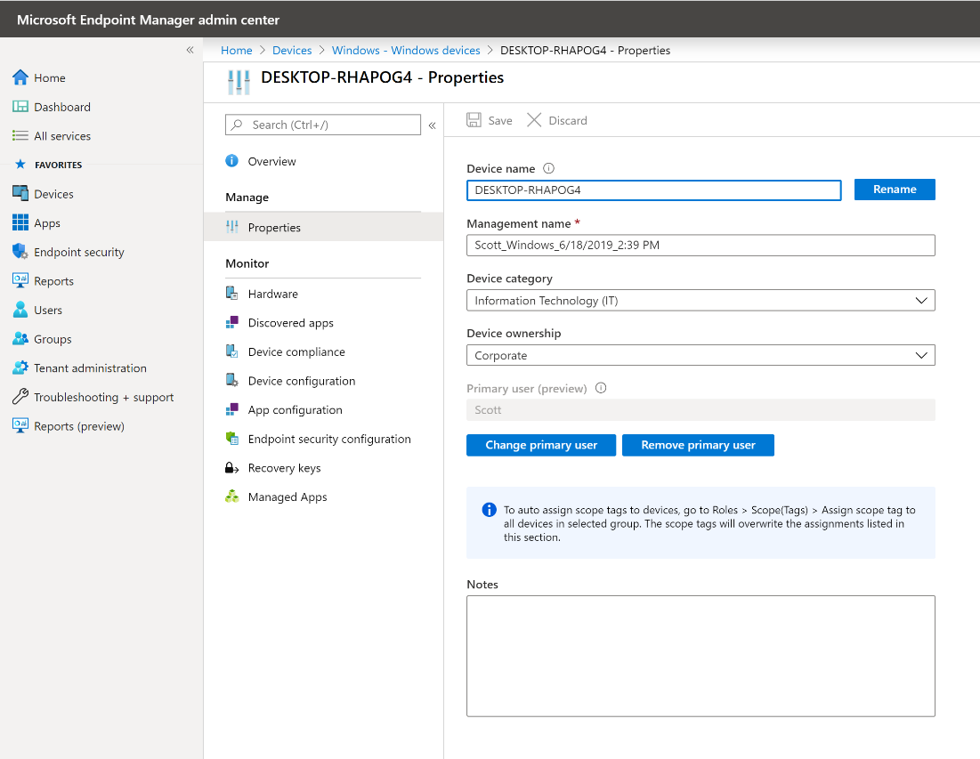Open the Hardware monitor icon
The image size is (980, 759).
tap(231, 294)
